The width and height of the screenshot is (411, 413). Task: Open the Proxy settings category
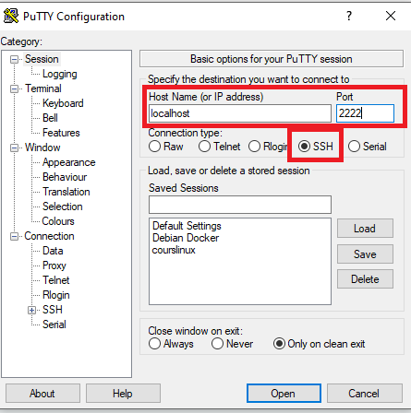pyautogui.click(x=54, y=265)
